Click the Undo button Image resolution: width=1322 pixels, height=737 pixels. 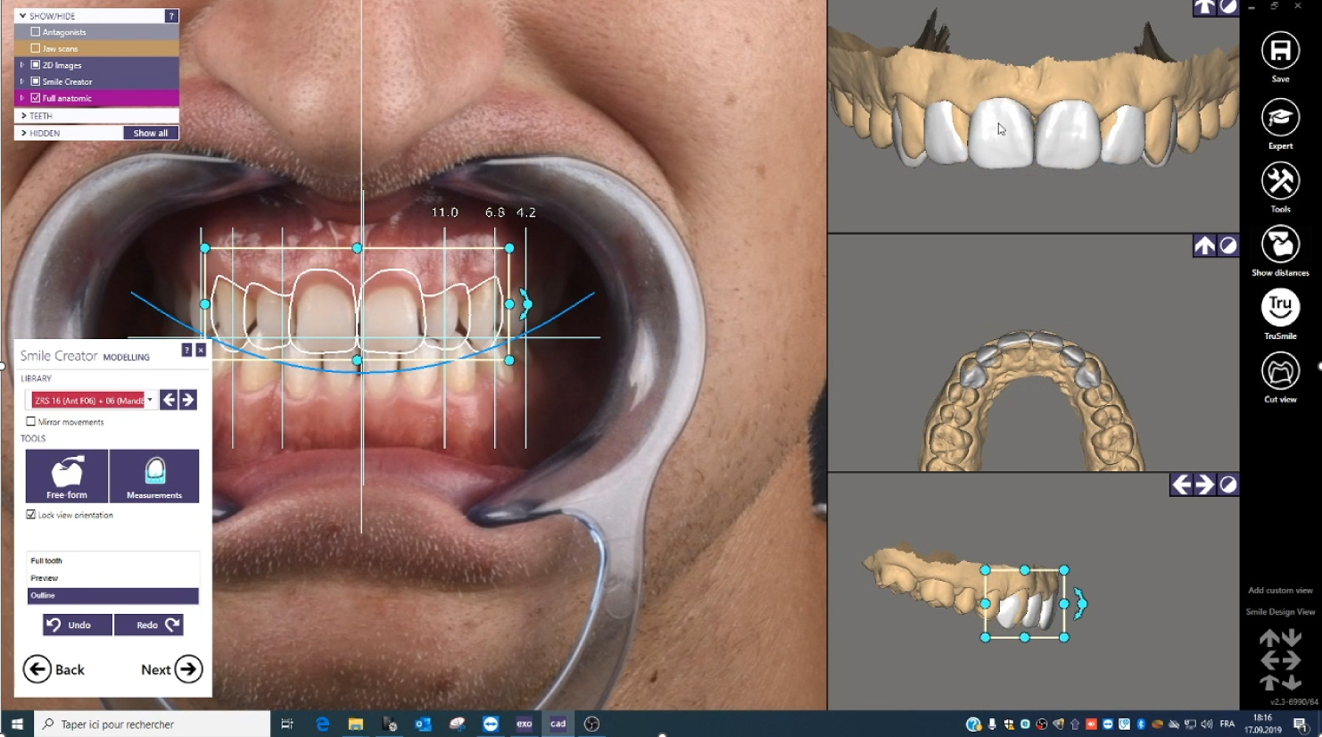click(x=78, y=625)
